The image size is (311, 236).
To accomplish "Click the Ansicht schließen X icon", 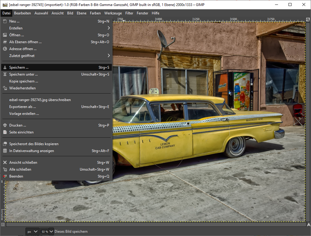I will [5, 163].
